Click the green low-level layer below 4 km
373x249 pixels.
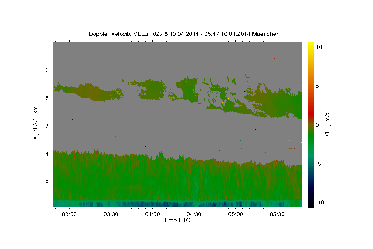177,177
